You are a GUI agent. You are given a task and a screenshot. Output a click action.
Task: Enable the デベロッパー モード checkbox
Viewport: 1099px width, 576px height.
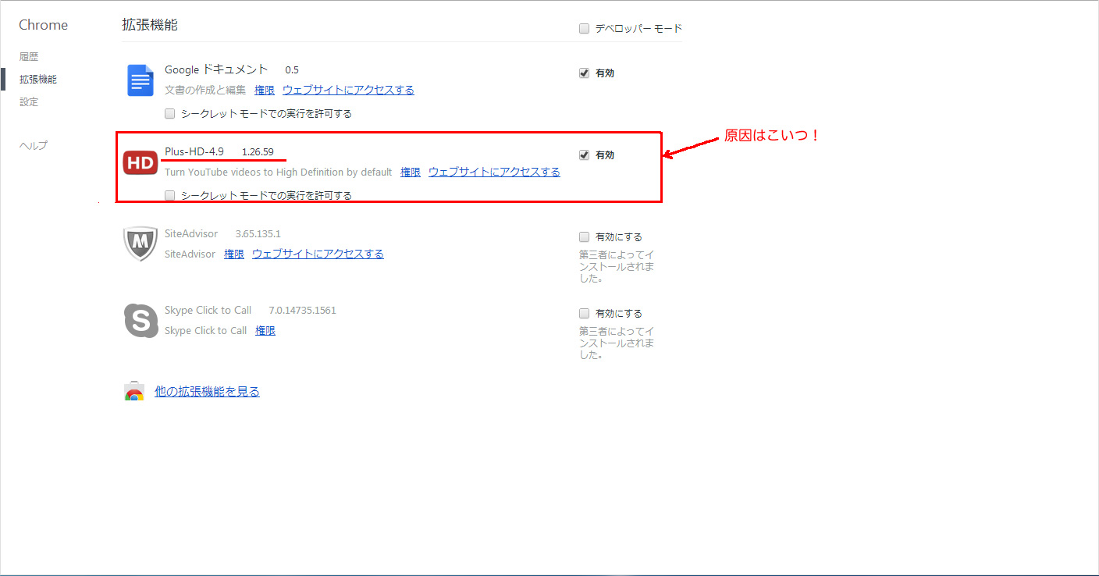pos(584,29)
